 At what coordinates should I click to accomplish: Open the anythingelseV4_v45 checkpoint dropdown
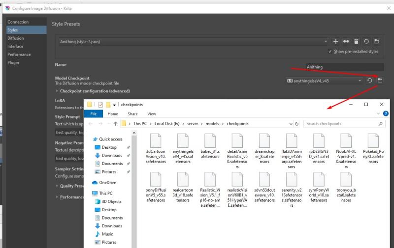[325, 81]
